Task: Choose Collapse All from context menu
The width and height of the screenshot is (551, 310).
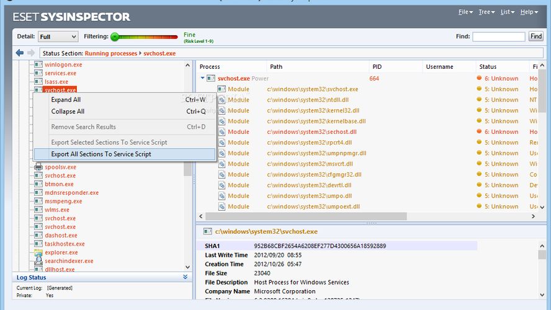Action: pyautogui.click(x=124, y=112)
